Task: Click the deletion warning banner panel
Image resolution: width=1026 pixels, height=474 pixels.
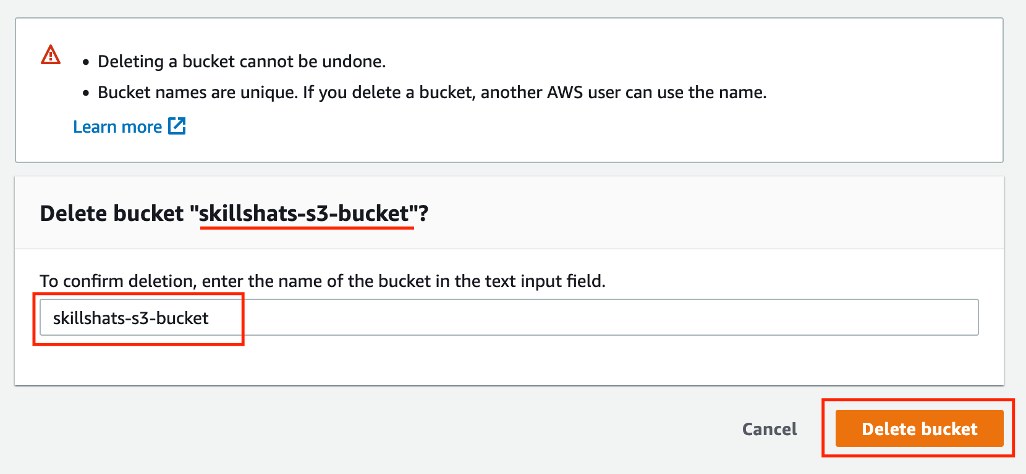Action: (513, 89)
